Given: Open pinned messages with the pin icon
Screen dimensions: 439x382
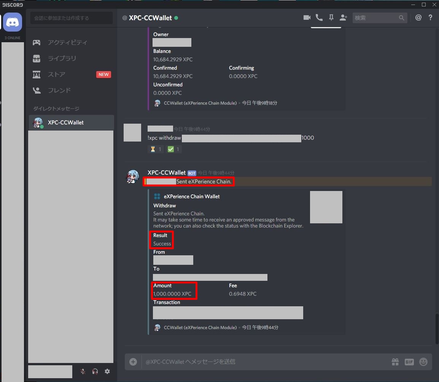Looking at the screenshot, I should 331,18.
